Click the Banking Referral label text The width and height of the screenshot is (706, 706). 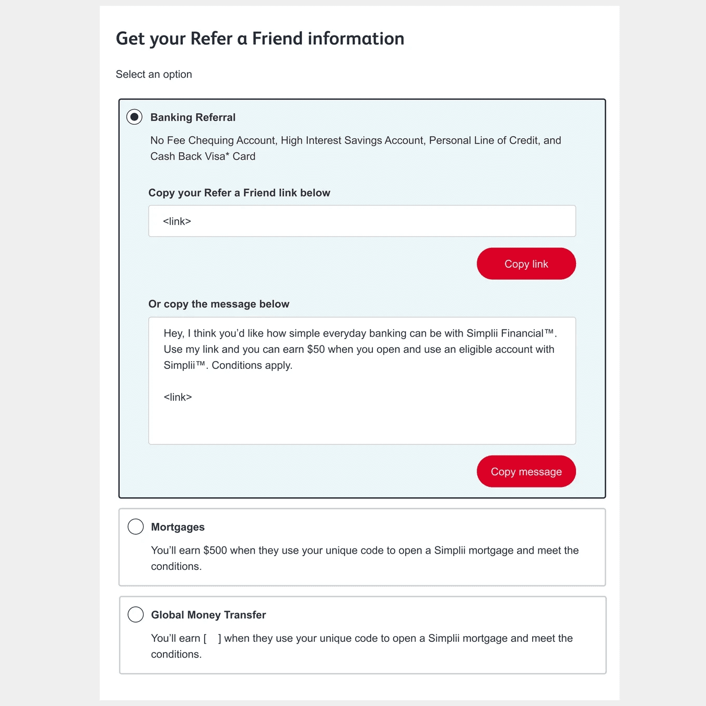click(193, 117)
